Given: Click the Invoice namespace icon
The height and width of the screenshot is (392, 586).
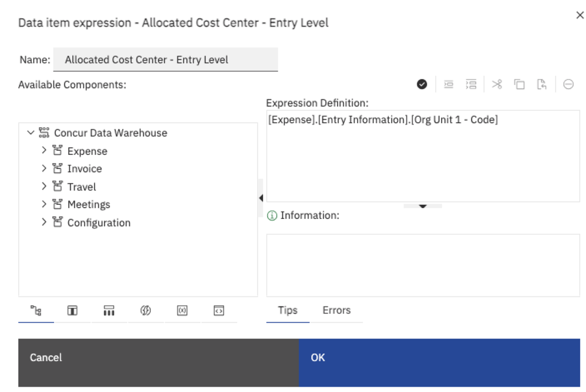Looking at the screenshot, I should pos(57,168).
